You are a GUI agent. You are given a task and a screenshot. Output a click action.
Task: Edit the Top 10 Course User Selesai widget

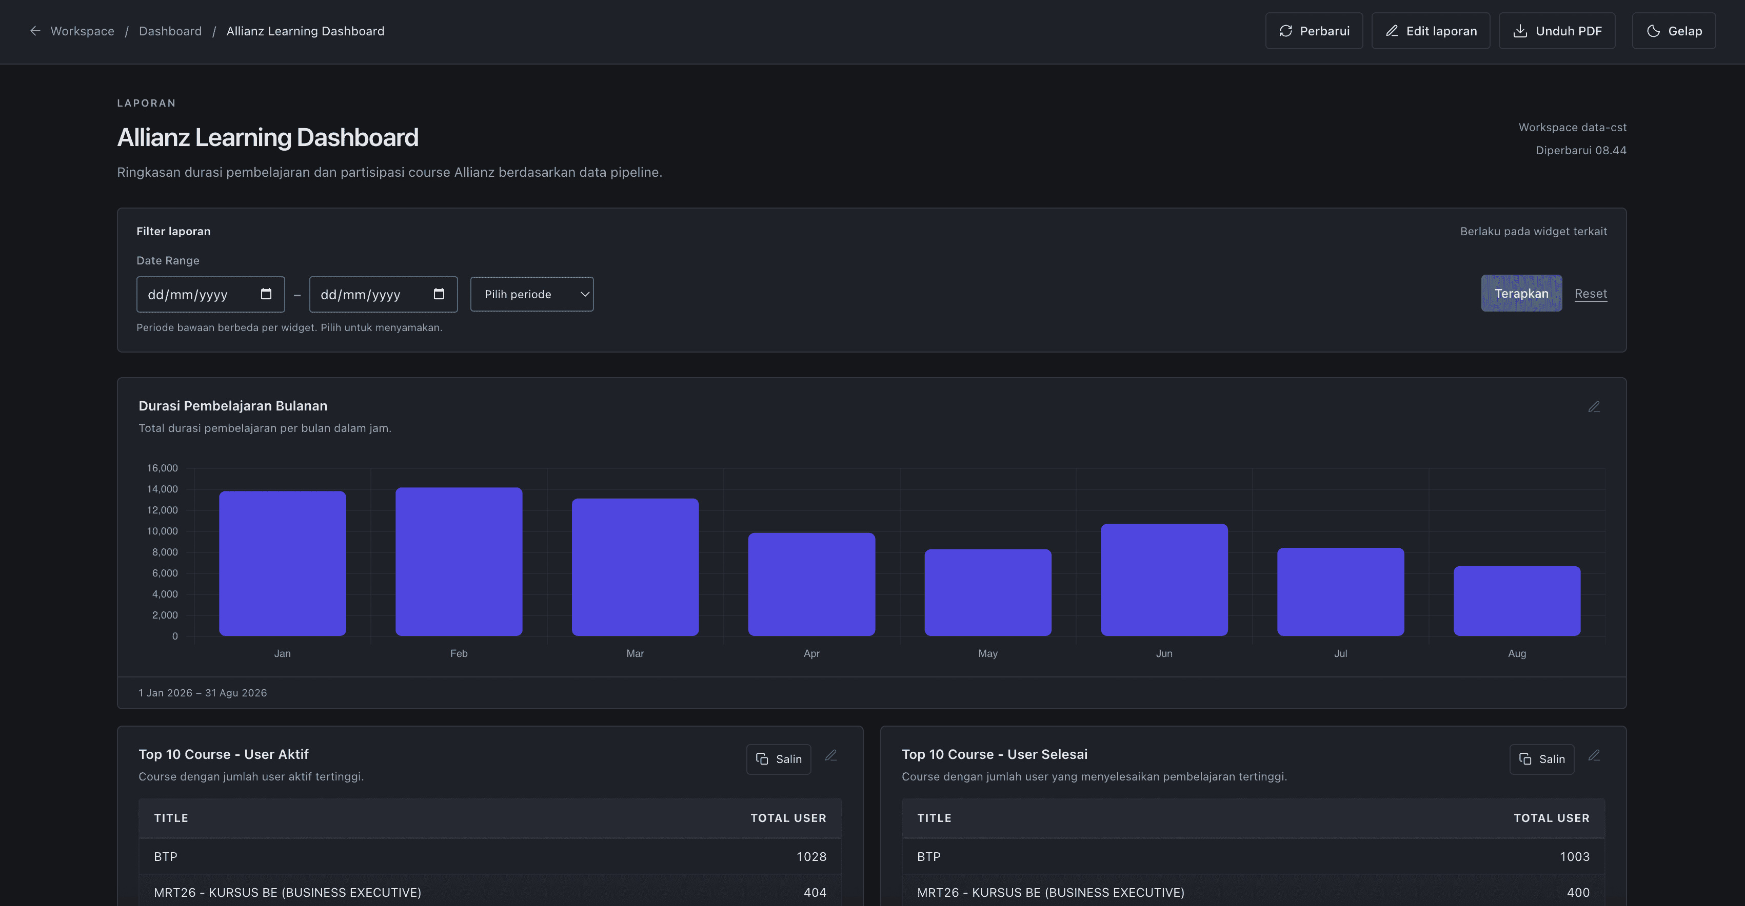pyautogui.click(x=1593, y=755)
